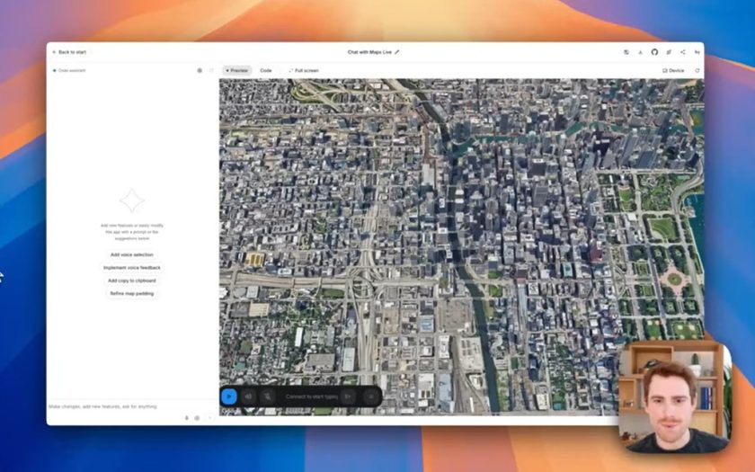Switch to the Code tab
755x472 pixels.
click(266, 70)
